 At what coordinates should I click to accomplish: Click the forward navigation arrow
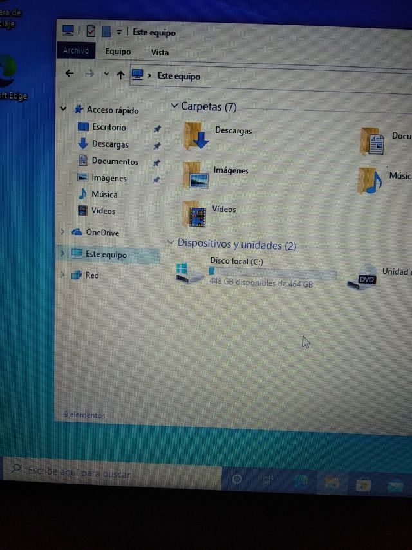click(x=90, y=74)
